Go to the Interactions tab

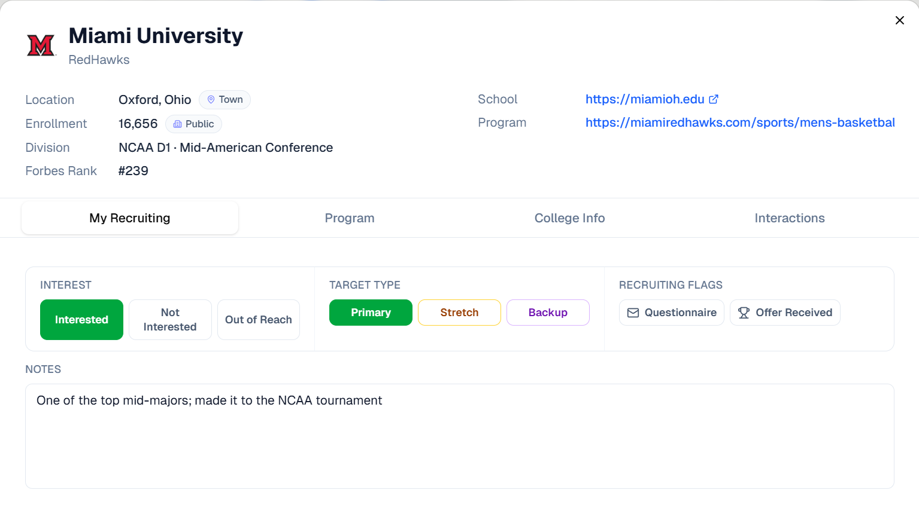click(x=790, y=218)
